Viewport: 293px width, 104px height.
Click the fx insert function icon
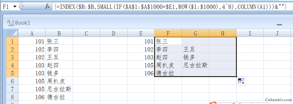coord(47,7)
